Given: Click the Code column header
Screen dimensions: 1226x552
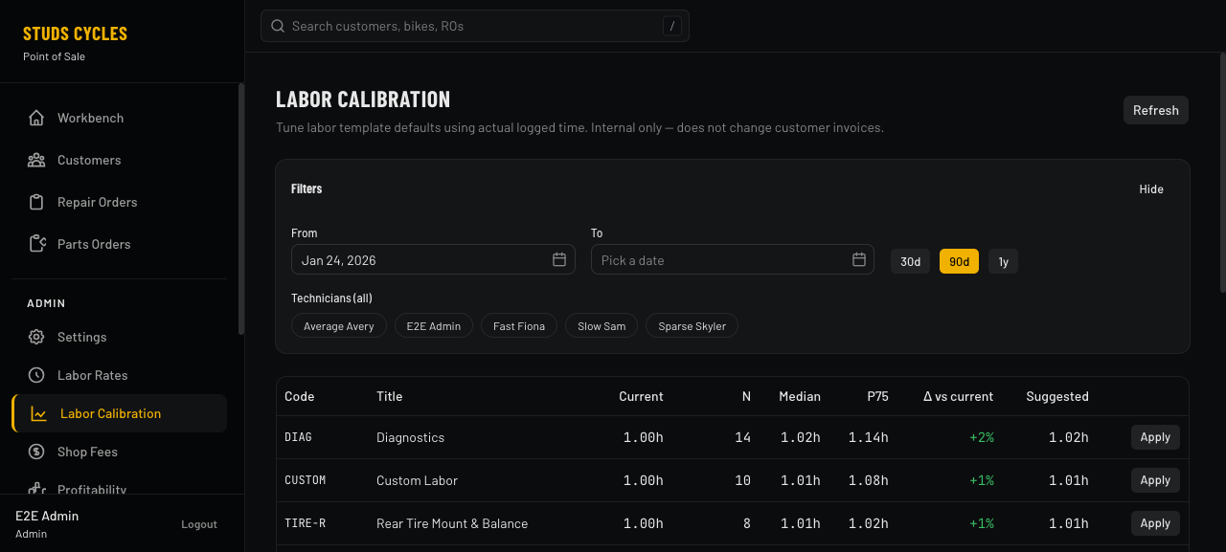Looking at the screenshot, I should [300, 396].
